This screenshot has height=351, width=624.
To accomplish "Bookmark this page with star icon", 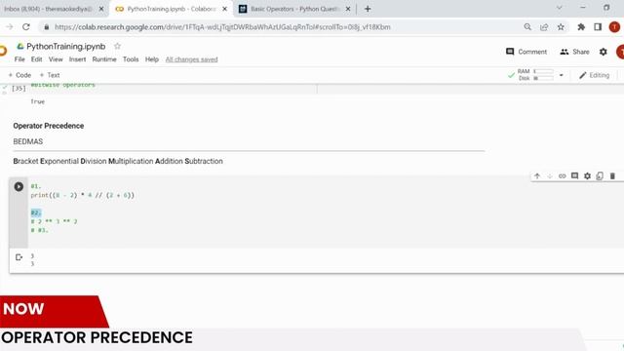I will (x=561, y=27).
